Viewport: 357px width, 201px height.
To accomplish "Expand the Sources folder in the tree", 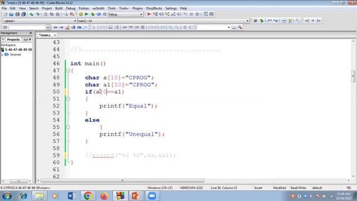I will (2, 55).
